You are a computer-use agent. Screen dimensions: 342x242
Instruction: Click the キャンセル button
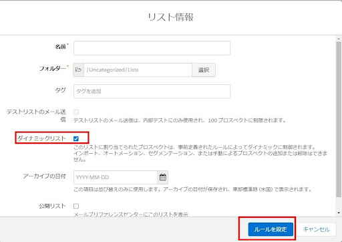coord(317,229)
